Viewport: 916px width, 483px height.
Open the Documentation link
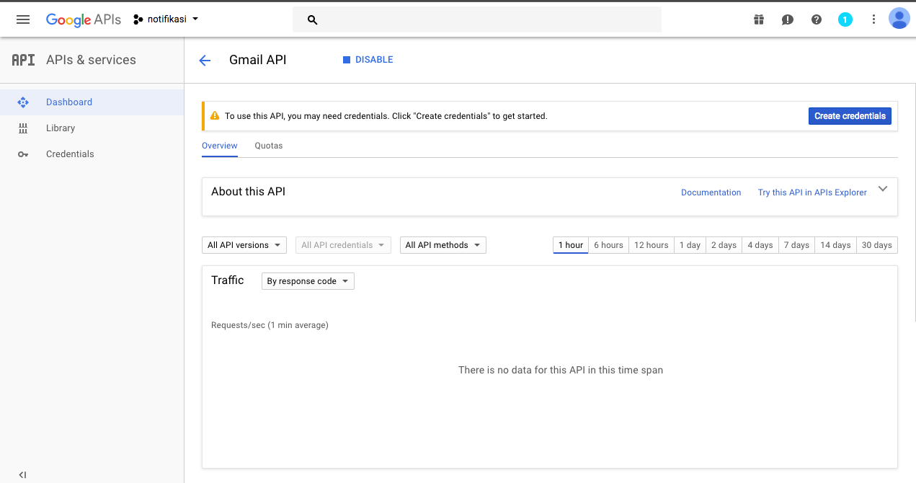(711, 192)
